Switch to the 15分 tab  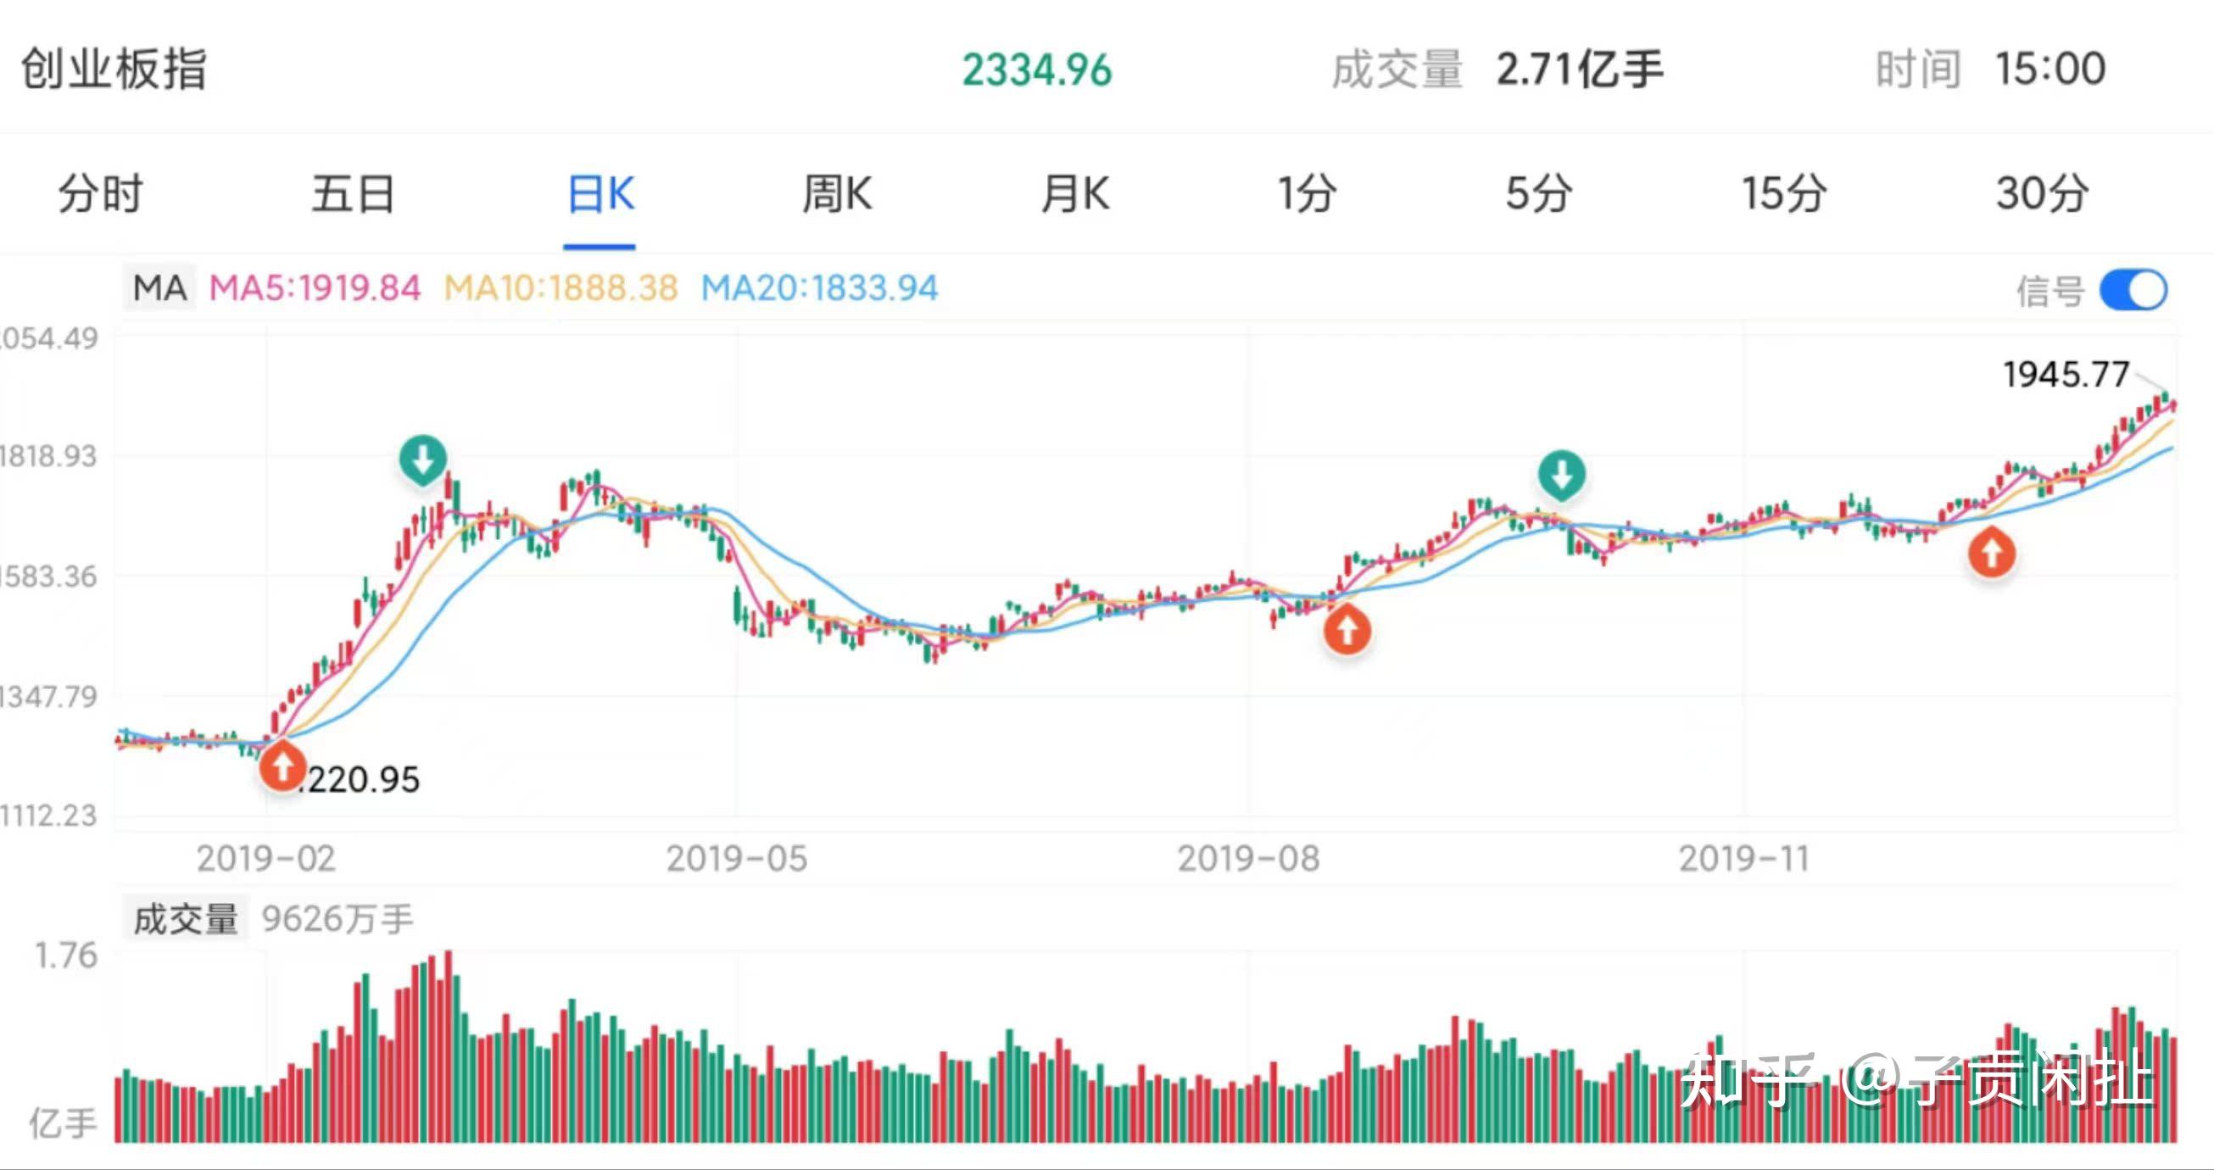coord(1784,193)
